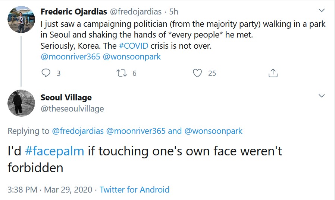
Task: Click the Frederic Ojardias display name
Action: click(x=73, y=12)
